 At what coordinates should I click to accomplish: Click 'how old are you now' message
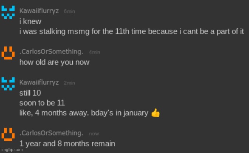coord(54,62)
